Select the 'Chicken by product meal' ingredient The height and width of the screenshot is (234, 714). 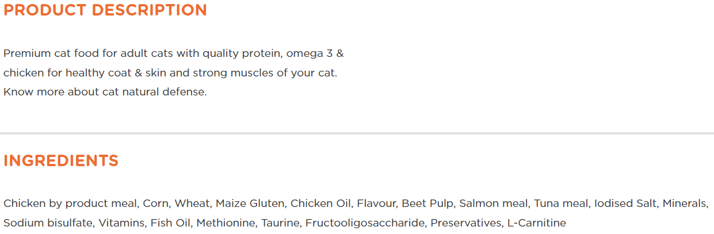(x=71, y=204)
